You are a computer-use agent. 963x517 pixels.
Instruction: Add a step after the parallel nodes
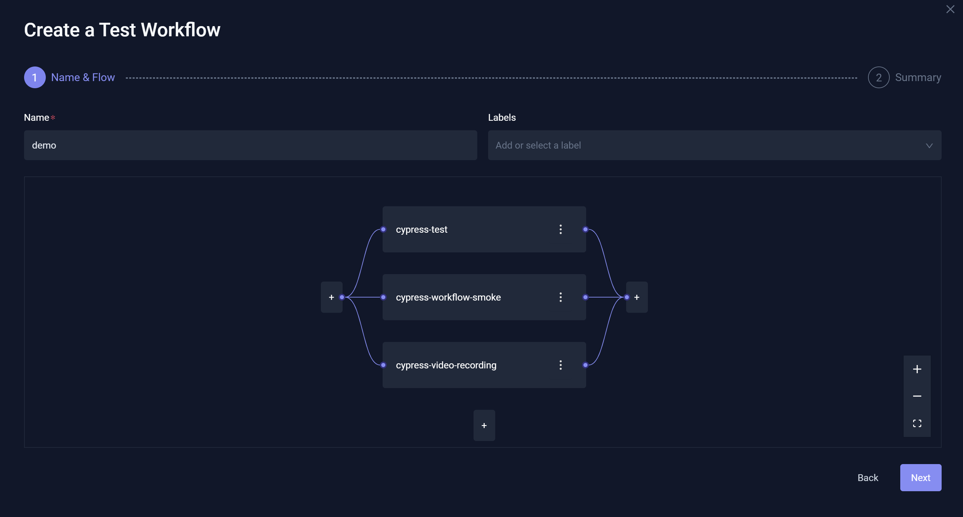637,297
